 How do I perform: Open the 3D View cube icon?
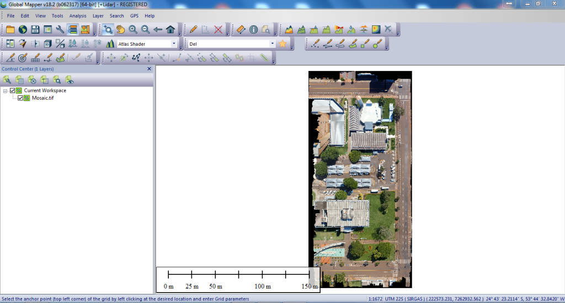tap(47, 44)
